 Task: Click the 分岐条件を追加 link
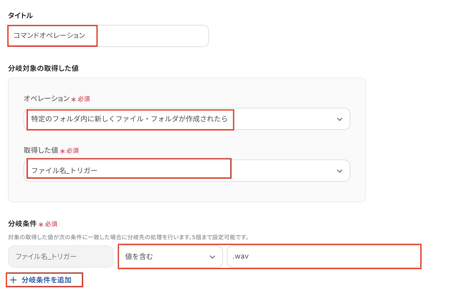pyautogui.click(x=46, y=280)
